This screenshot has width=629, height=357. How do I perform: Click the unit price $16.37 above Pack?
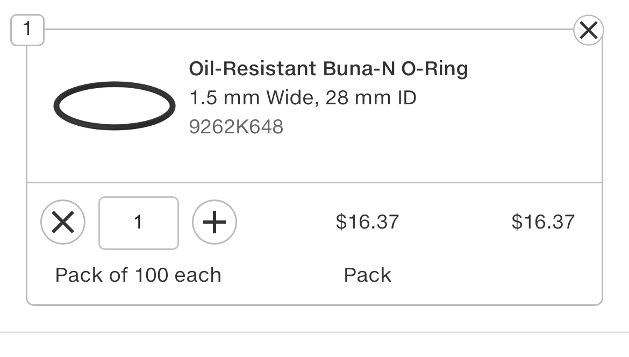coord(367,222)
